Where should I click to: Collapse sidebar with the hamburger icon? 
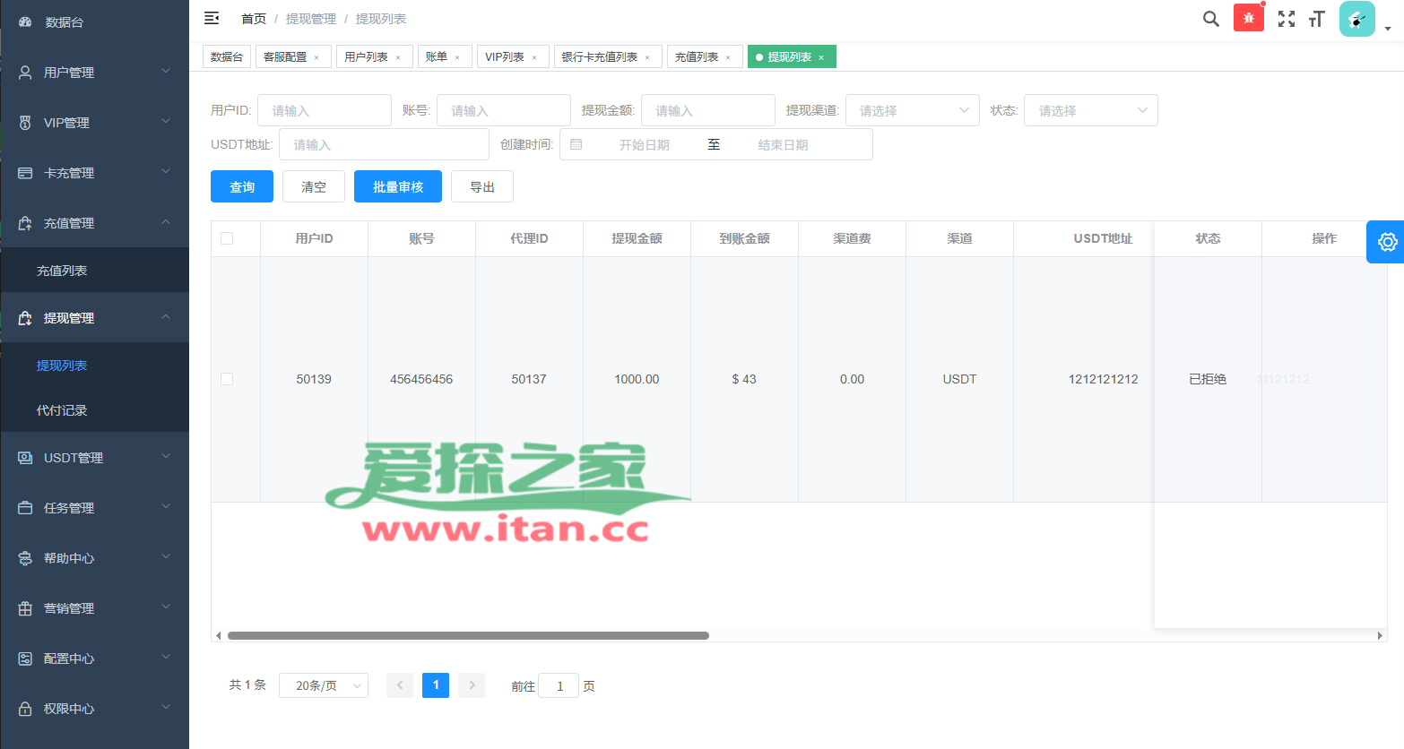tap(212, 18)
